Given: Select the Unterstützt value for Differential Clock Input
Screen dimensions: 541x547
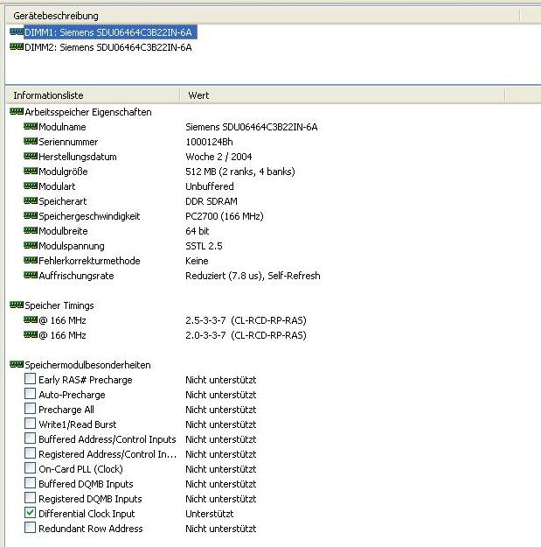Looking at the screenshot, I should [x=210, y=514].
